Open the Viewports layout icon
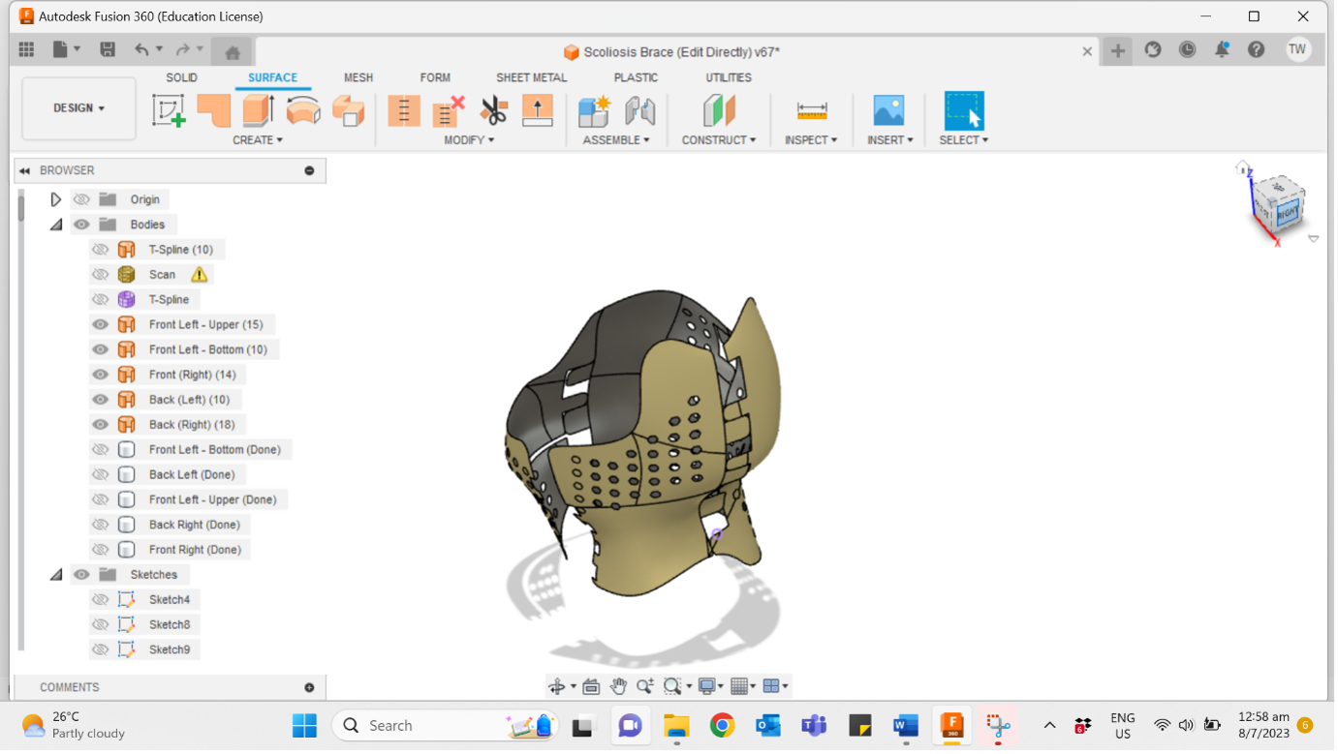Viewport: 1338px width, 754px height. click(772, 687)
